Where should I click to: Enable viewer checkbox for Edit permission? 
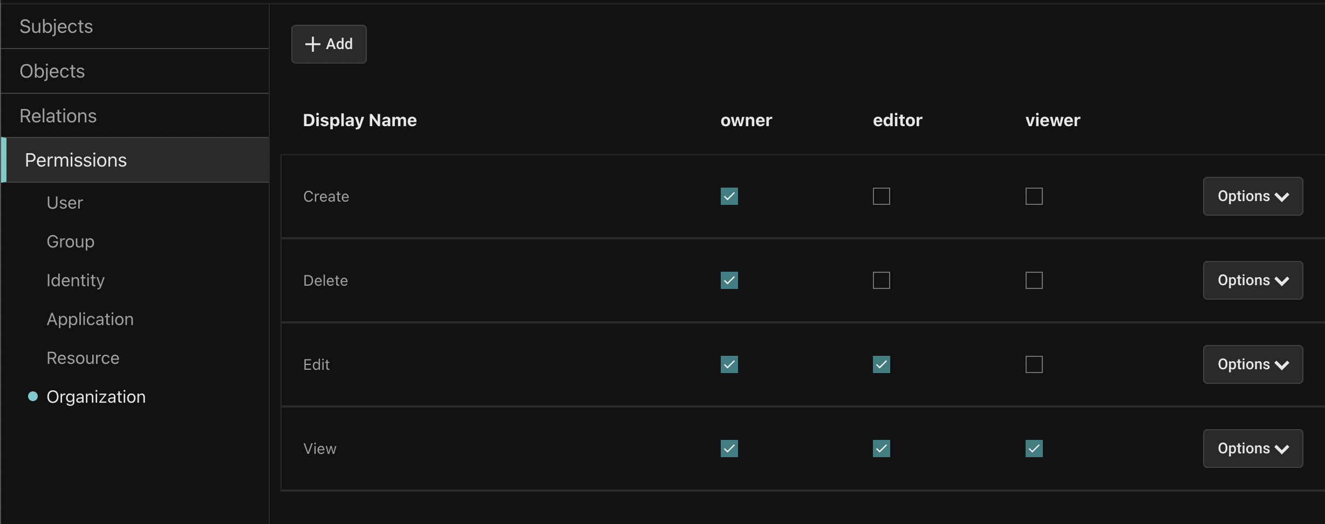click(1034, 364)
